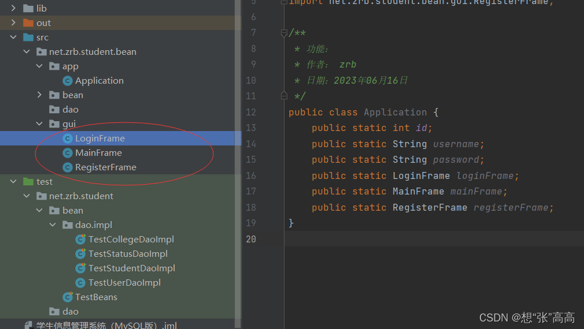Click line number 20 in gutter

(x=251, y=239)
